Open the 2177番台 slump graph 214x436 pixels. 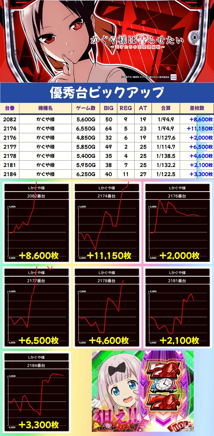point(36,307)
